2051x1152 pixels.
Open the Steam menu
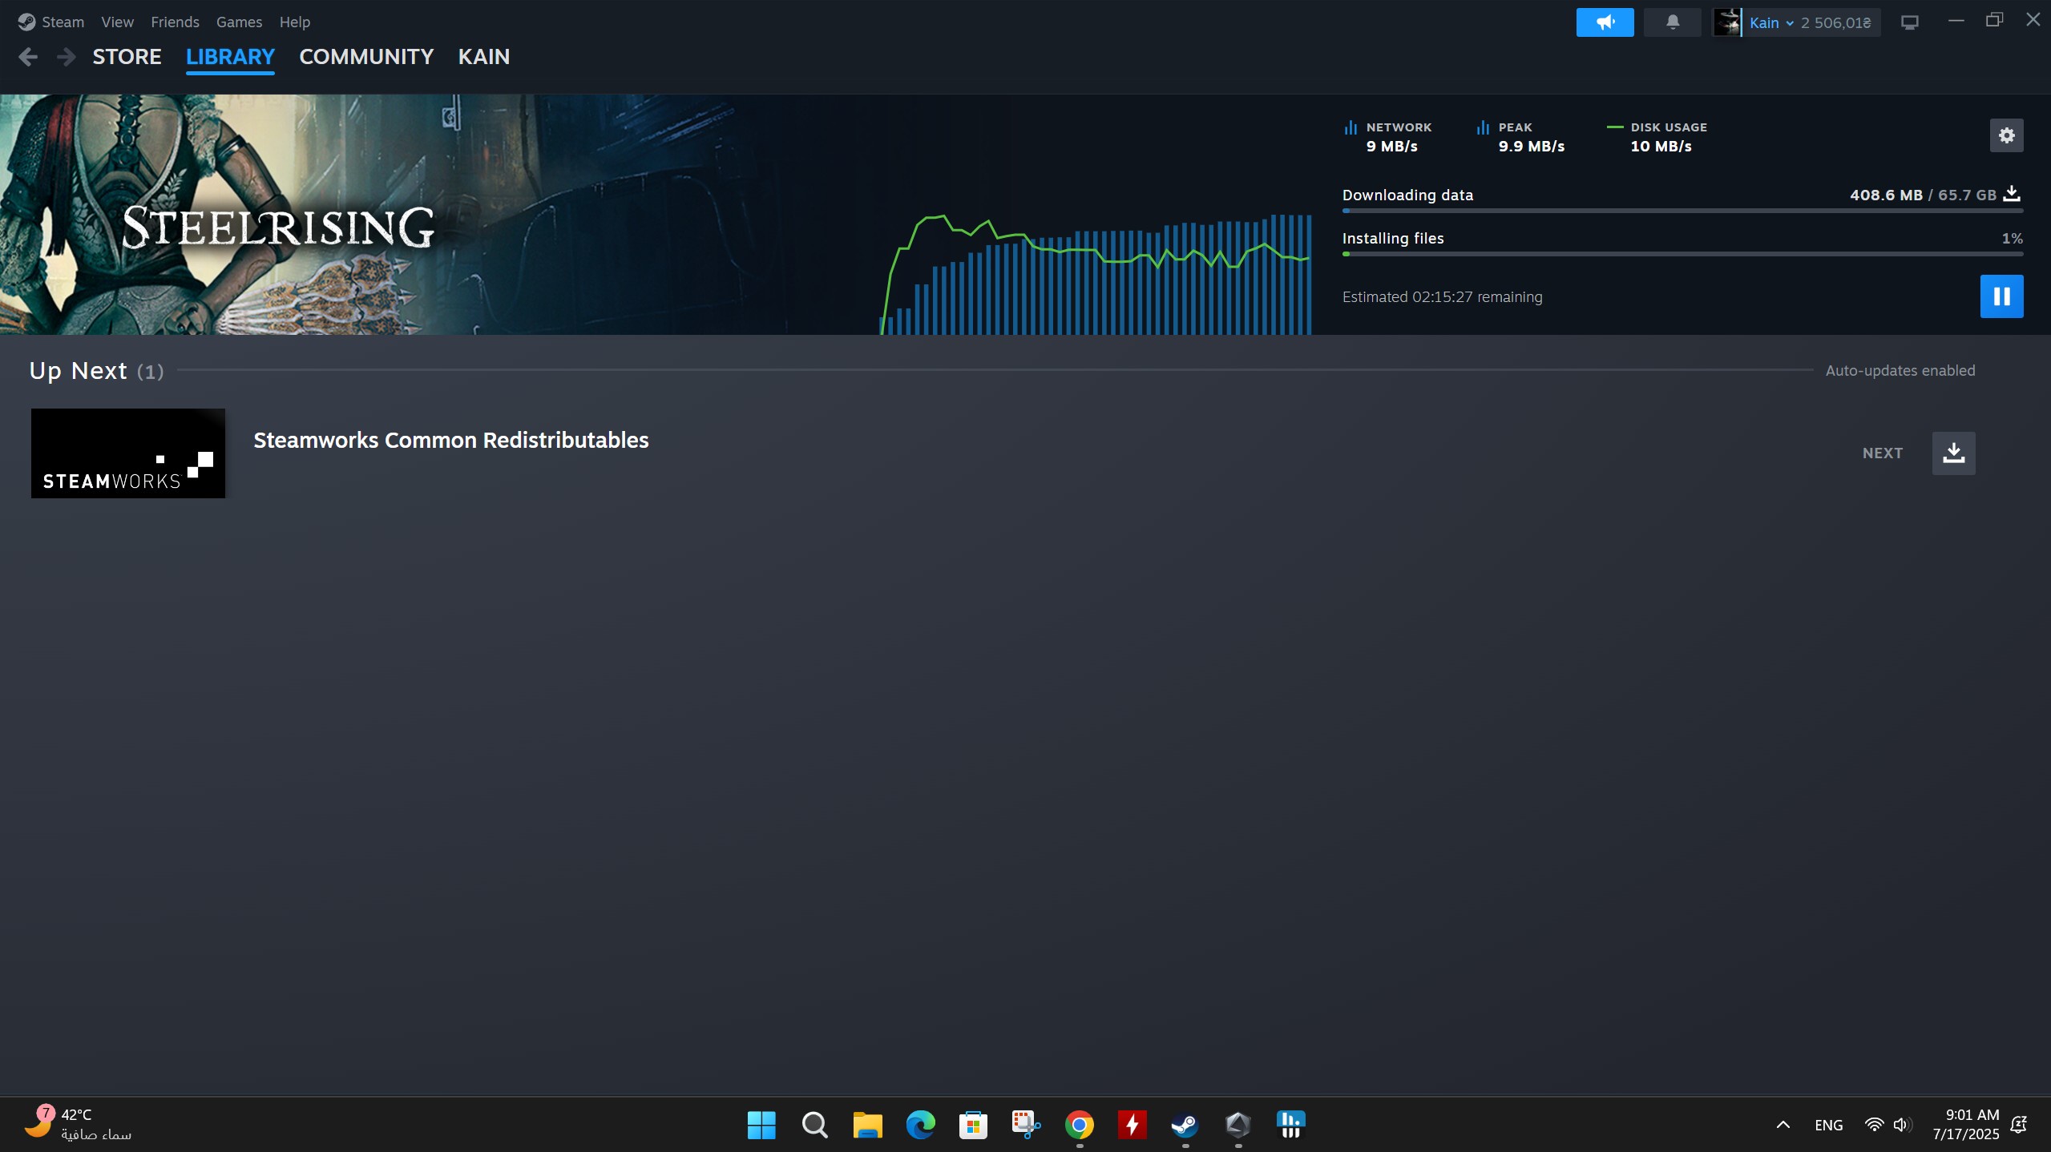coord(63,22)
